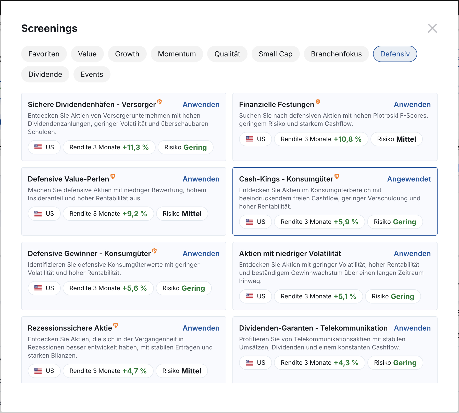The width and height of the screenshot is (459, 413).
Task: Click premium badge next to Rezessionssichere Aktie
Action: click(x=116, y=325)
